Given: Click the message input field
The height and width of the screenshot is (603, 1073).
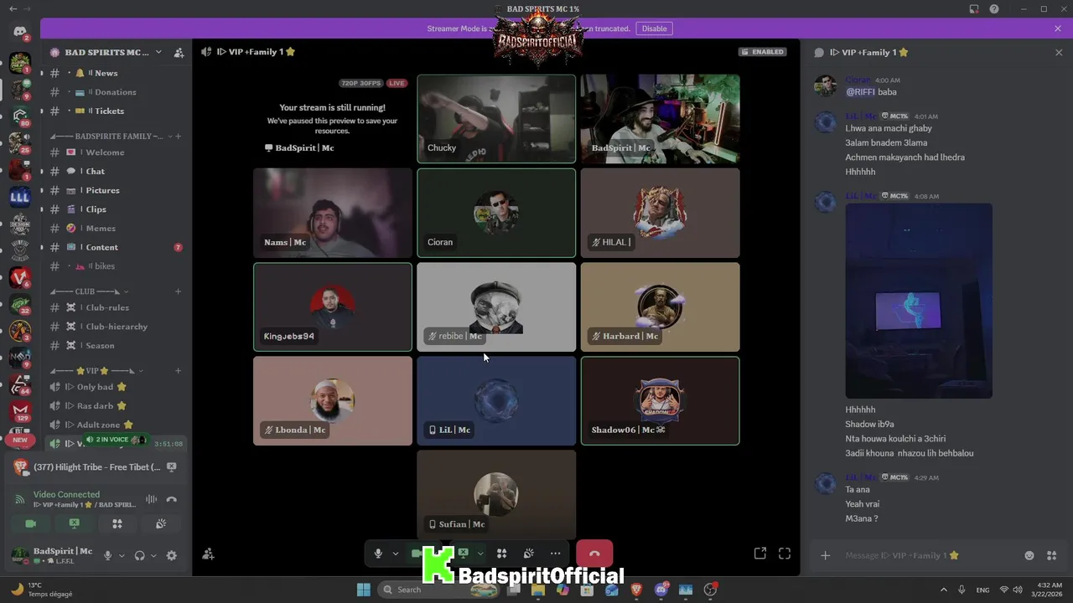Looking at the screenshot, I should point(930,555).
